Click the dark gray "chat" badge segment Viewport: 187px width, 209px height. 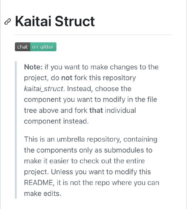click(x=22, y=47)
